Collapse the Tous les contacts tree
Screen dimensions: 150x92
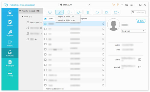(20, 11)
